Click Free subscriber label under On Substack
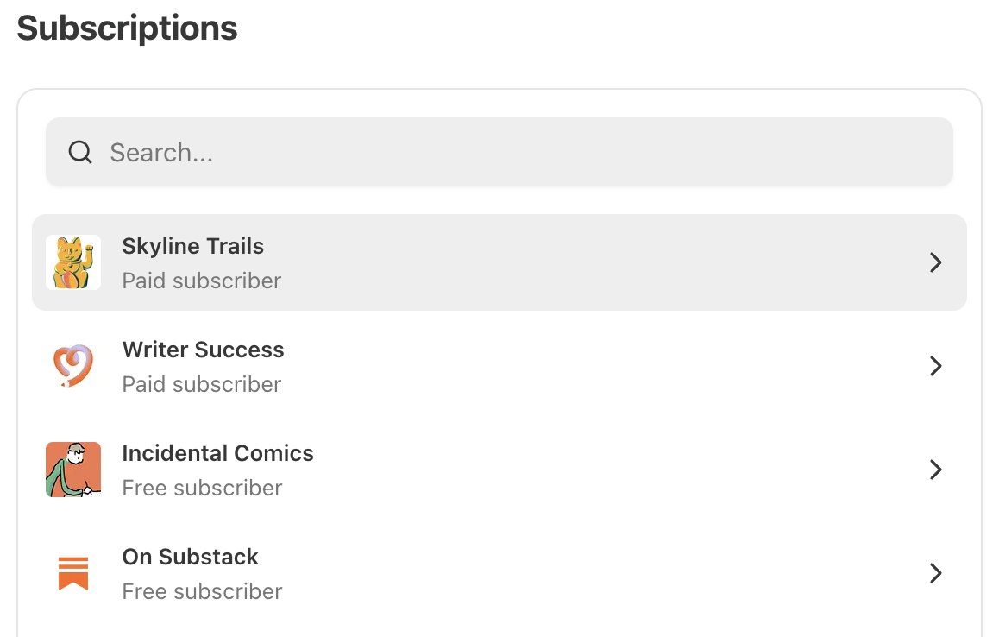The width and height of the screenshot is (999, 637). tap(202, 592)
